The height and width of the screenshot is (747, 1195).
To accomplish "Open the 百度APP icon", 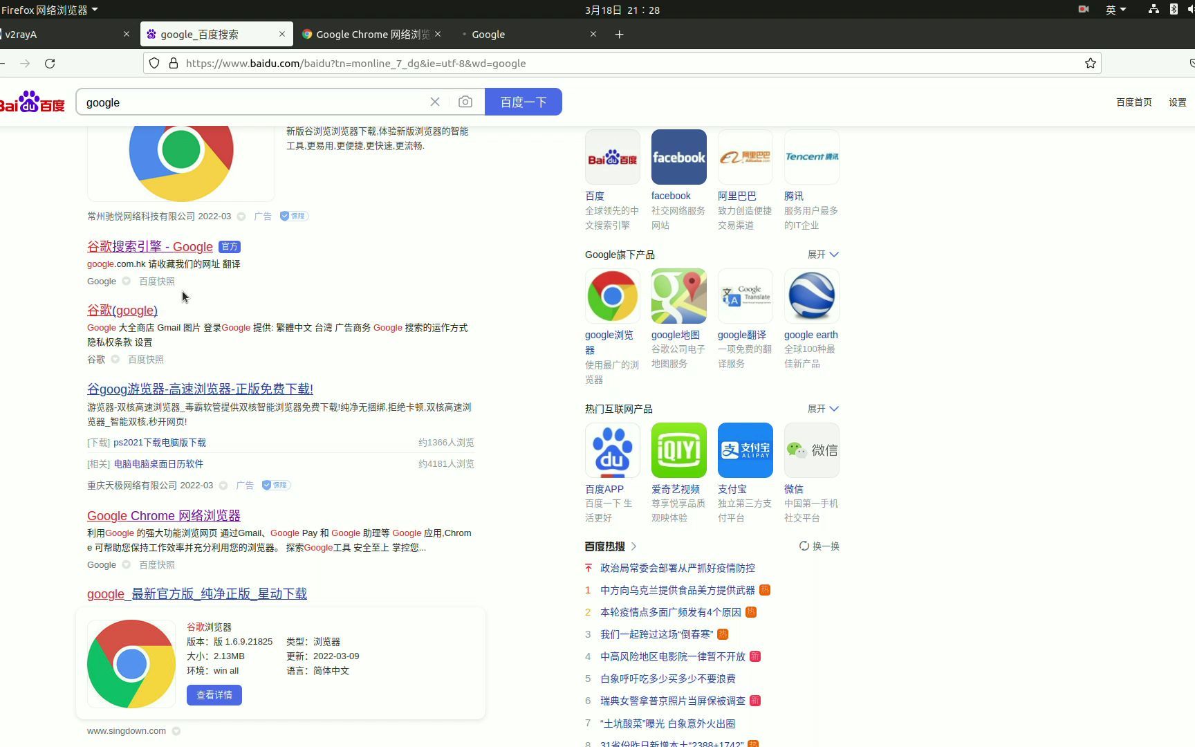I will point(613,450).
